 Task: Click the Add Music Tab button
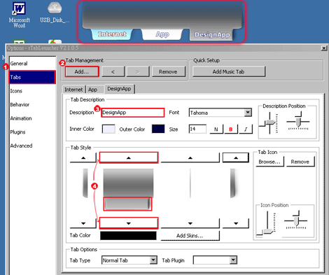(x=229, y=71)
